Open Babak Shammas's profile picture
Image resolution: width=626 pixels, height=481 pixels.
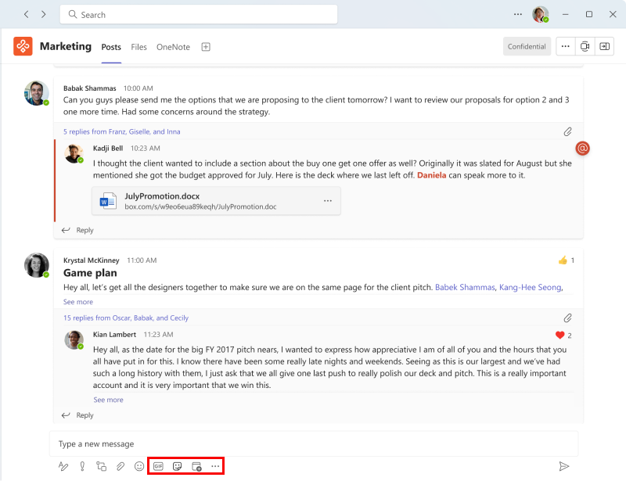click(x=36, y=93)
